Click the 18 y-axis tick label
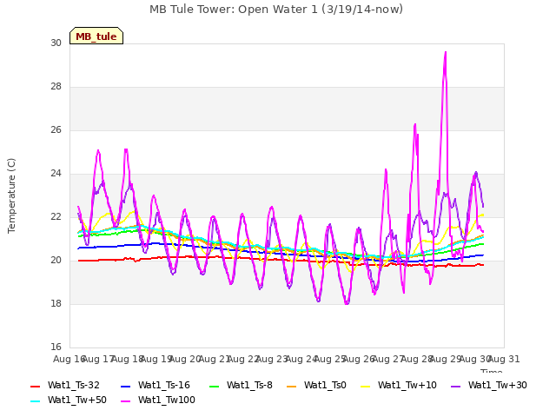This screenshot has height=417, width=556. 56,303
